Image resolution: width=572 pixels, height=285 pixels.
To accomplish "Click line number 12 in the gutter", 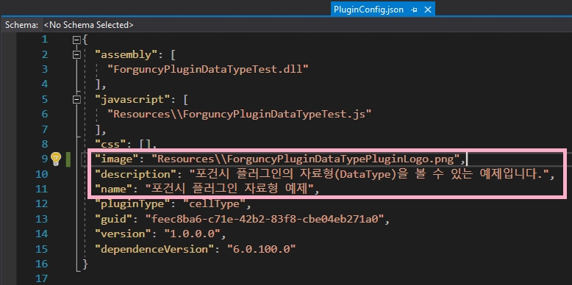I will coord(43,204).
